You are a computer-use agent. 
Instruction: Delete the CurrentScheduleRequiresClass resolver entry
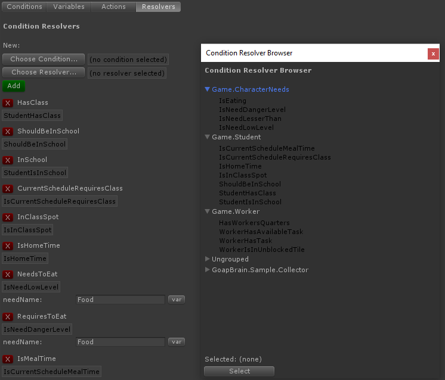pos(8,189)
